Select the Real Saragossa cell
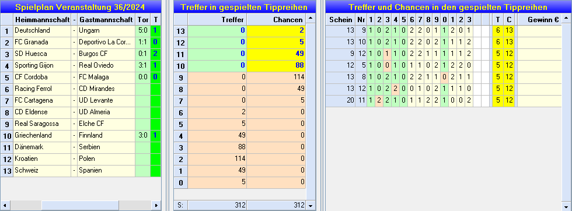This screenshot has height=211, width=572. (x=42, y=124)
